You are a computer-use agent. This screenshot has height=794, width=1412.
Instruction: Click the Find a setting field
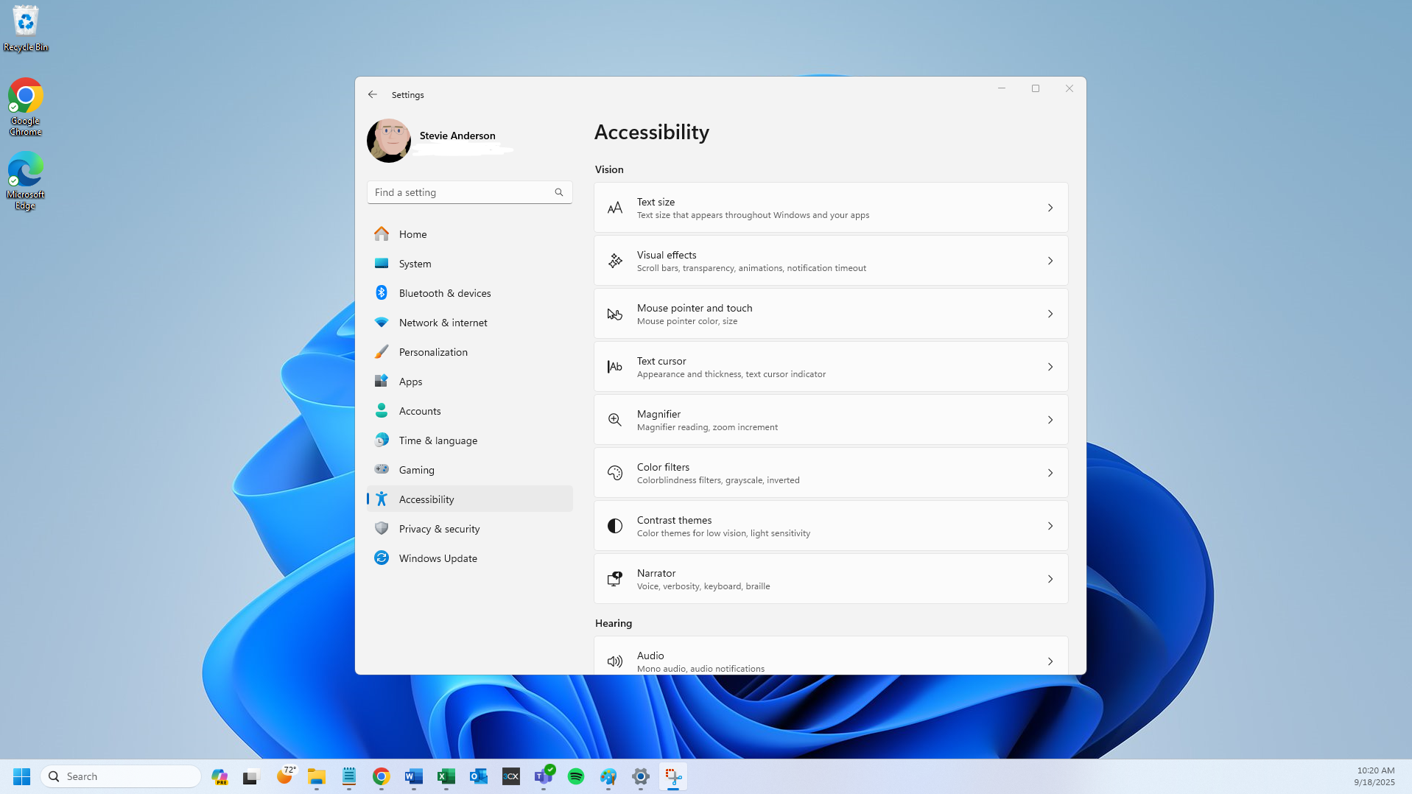pos(469,192)
